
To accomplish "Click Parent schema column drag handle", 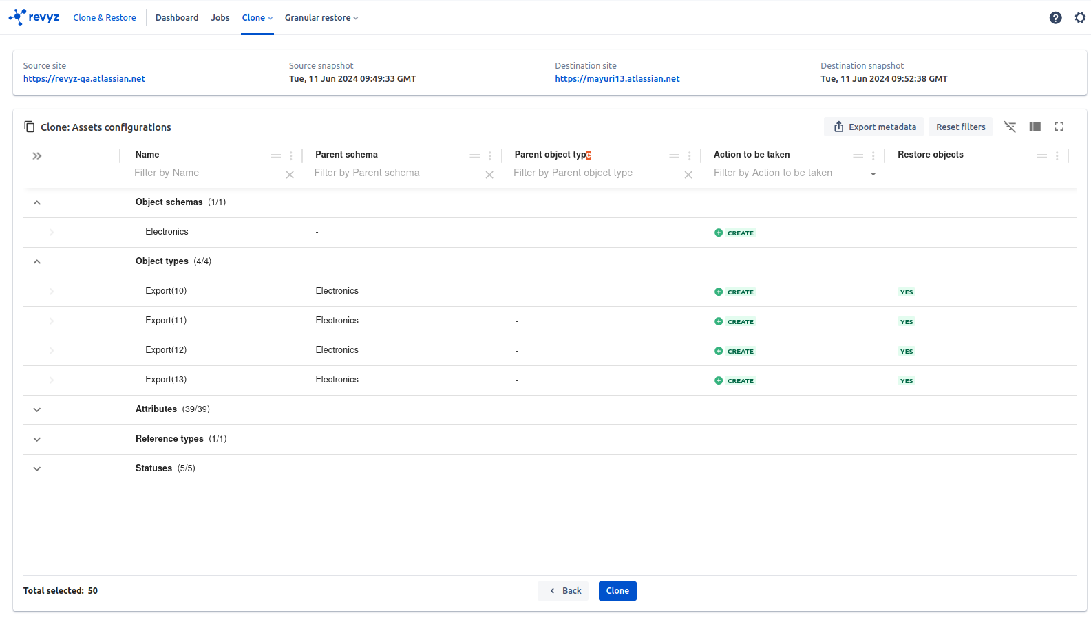I will [475, 156].
